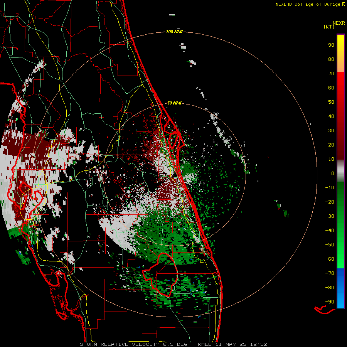Click the '80' value on the velocity scale

(331, 59)
